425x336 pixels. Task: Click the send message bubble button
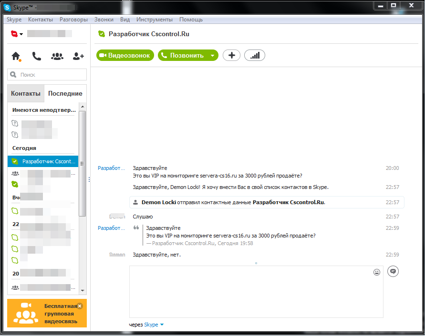click(x=393, y=271)
